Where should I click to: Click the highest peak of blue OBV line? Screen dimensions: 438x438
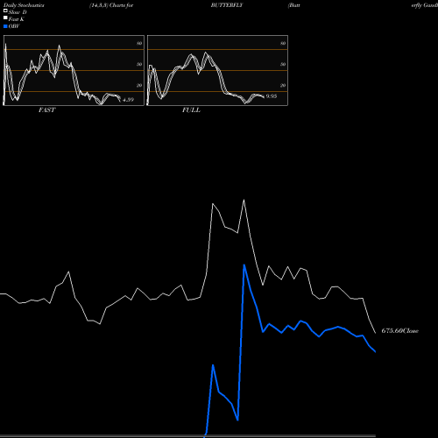[244, 265]
